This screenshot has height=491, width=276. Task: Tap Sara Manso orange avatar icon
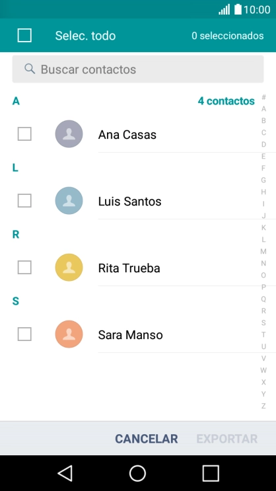pyautogui.click(x=69, y=334)
